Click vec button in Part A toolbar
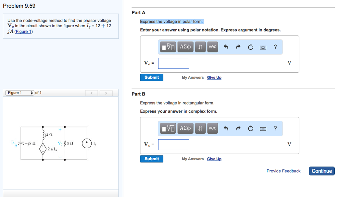The width and height of the screenshot is (340, 197). (212, 47)
